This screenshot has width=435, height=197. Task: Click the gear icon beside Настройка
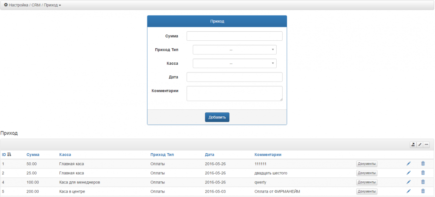click(6, 5)
